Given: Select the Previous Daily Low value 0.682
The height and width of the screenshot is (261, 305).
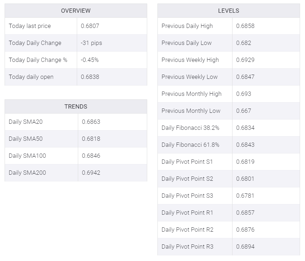Looking at the screenshot, I should tap(244, 43).
